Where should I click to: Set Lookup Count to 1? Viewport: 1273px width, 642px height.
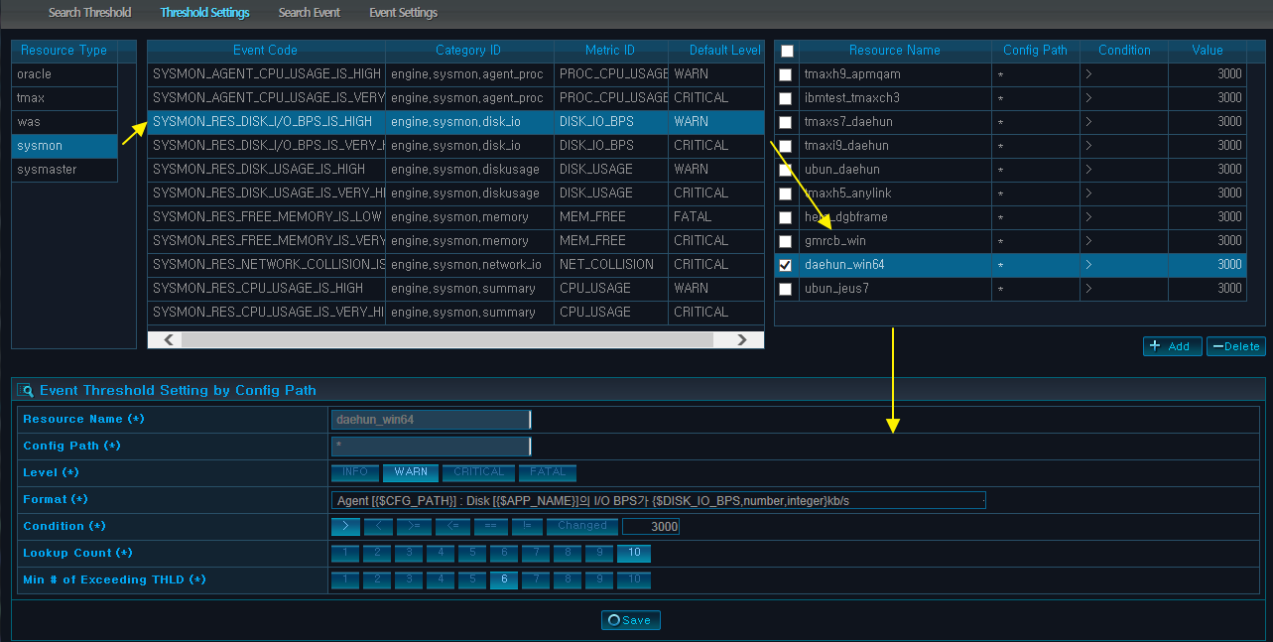click(x=345, y=553)
